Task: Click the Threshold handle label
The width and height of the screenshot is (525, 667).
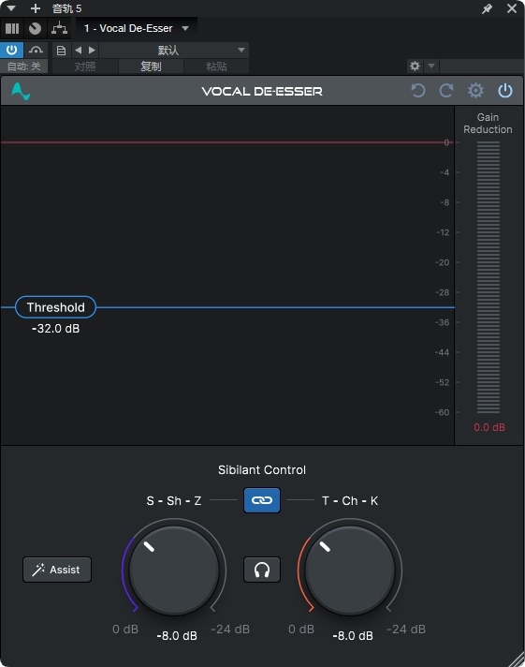Action: (56, 307)
